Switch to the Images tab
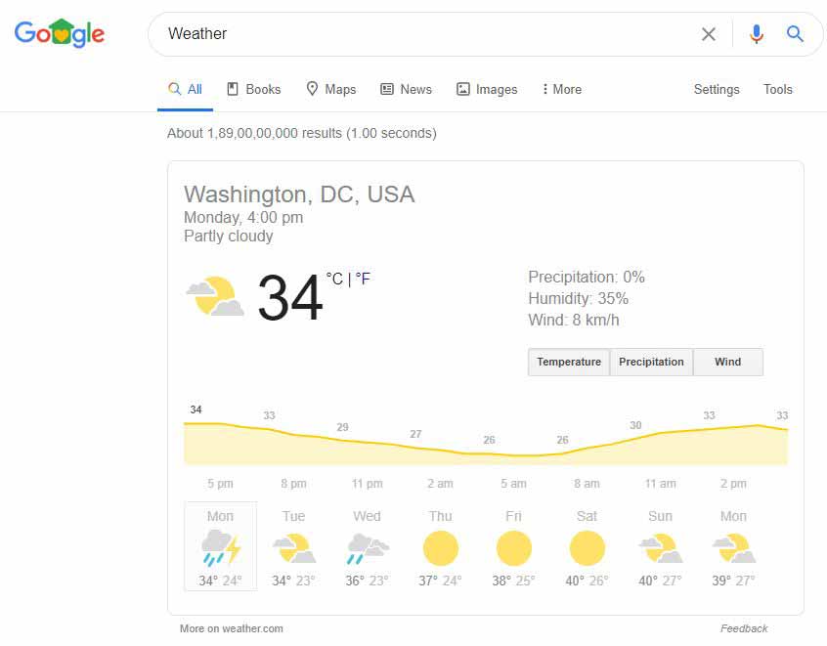 pos(486,89)
